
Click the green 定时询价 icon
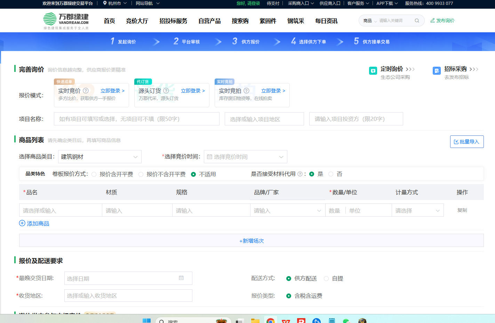click(373, 71)
